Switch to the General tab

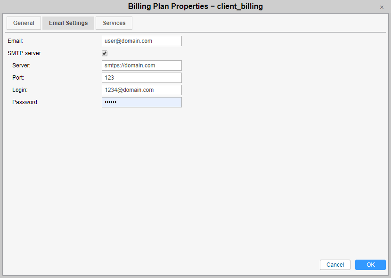(24, 23)
